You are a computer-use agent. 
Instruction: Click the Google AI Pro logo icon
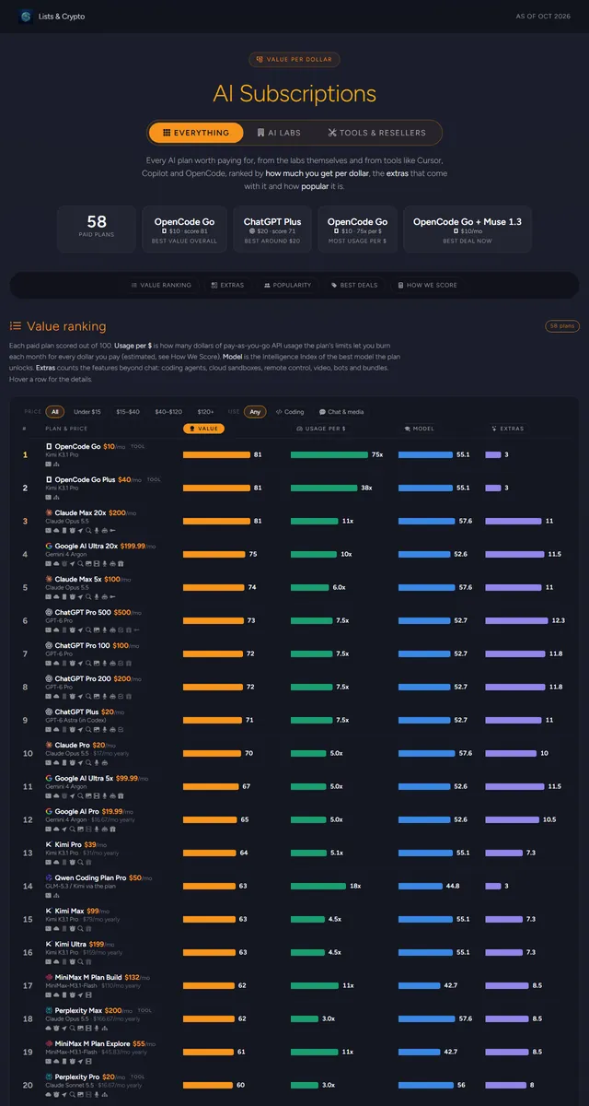pos(49,811)
